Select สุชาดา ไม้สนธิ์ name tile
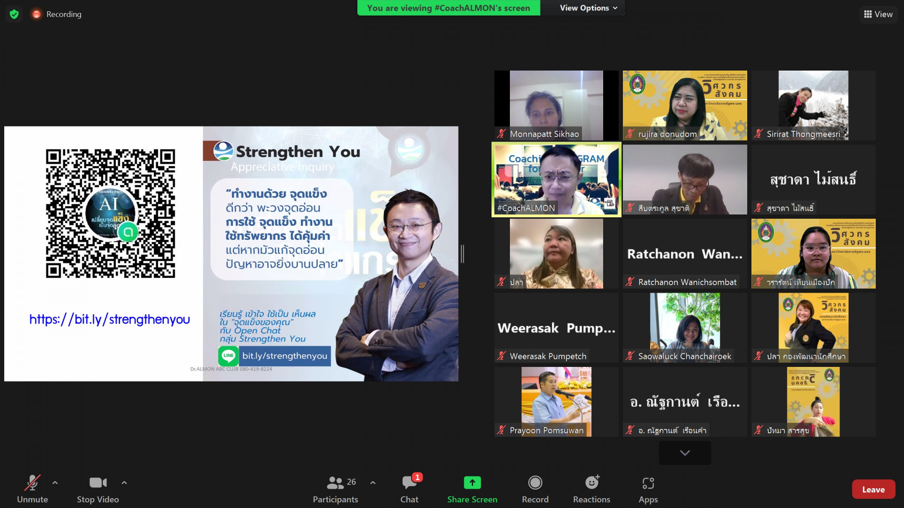The height and width of the screenshot is (508, 904). 814,180
